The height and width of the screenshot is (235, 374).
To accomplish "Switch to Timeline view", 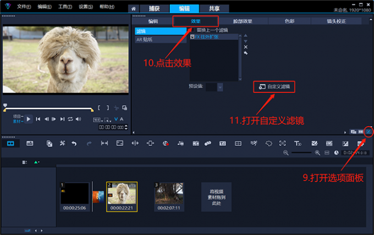I will click(30, 144).
